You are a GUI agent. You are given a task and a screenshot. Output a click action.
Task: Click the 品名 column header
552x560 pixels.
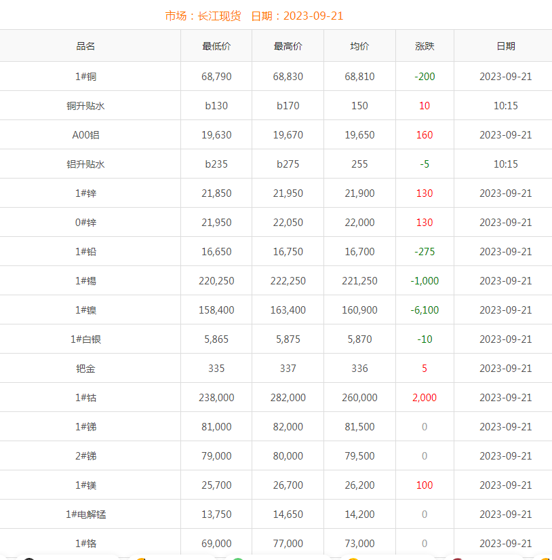[85, 46]
